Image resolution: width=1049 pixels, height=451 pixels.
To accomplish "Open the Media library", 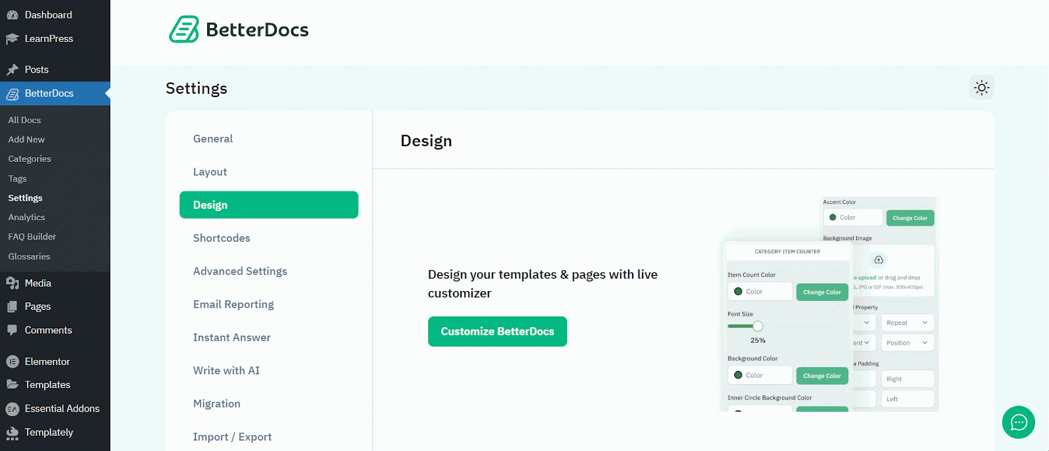I will pos(37,283).
